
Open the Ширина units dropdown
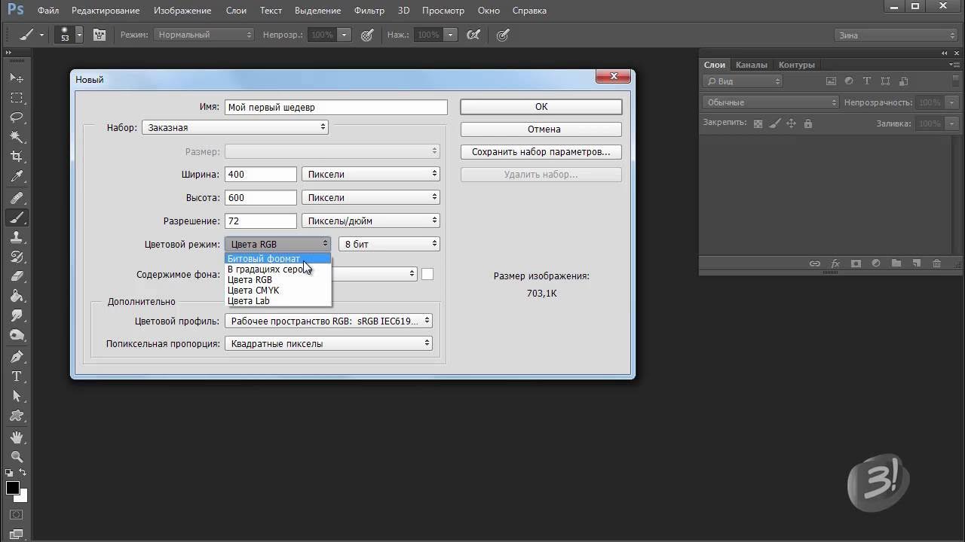pos(371,174)
